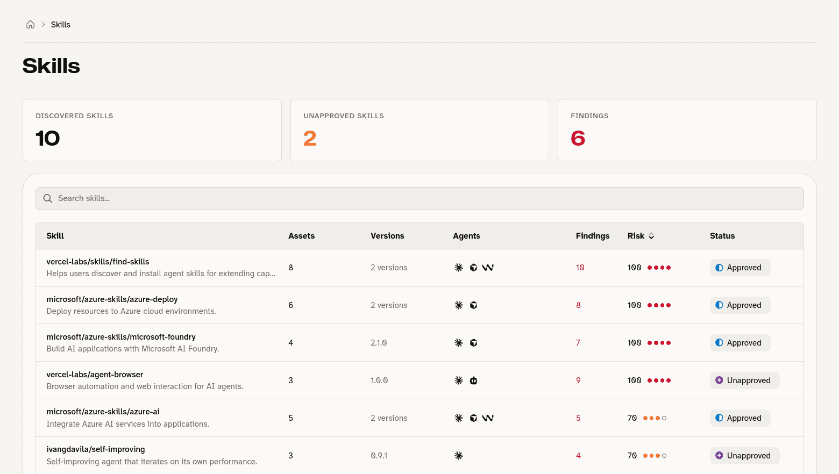
Task: Click Claude starburst icon in azure-ai row
Action: click(x=459, y=418)
